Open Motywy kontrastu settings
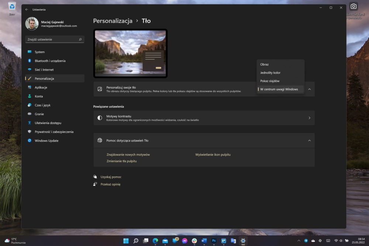This screenshot has height=246, width=369. (x=204, y=118)
